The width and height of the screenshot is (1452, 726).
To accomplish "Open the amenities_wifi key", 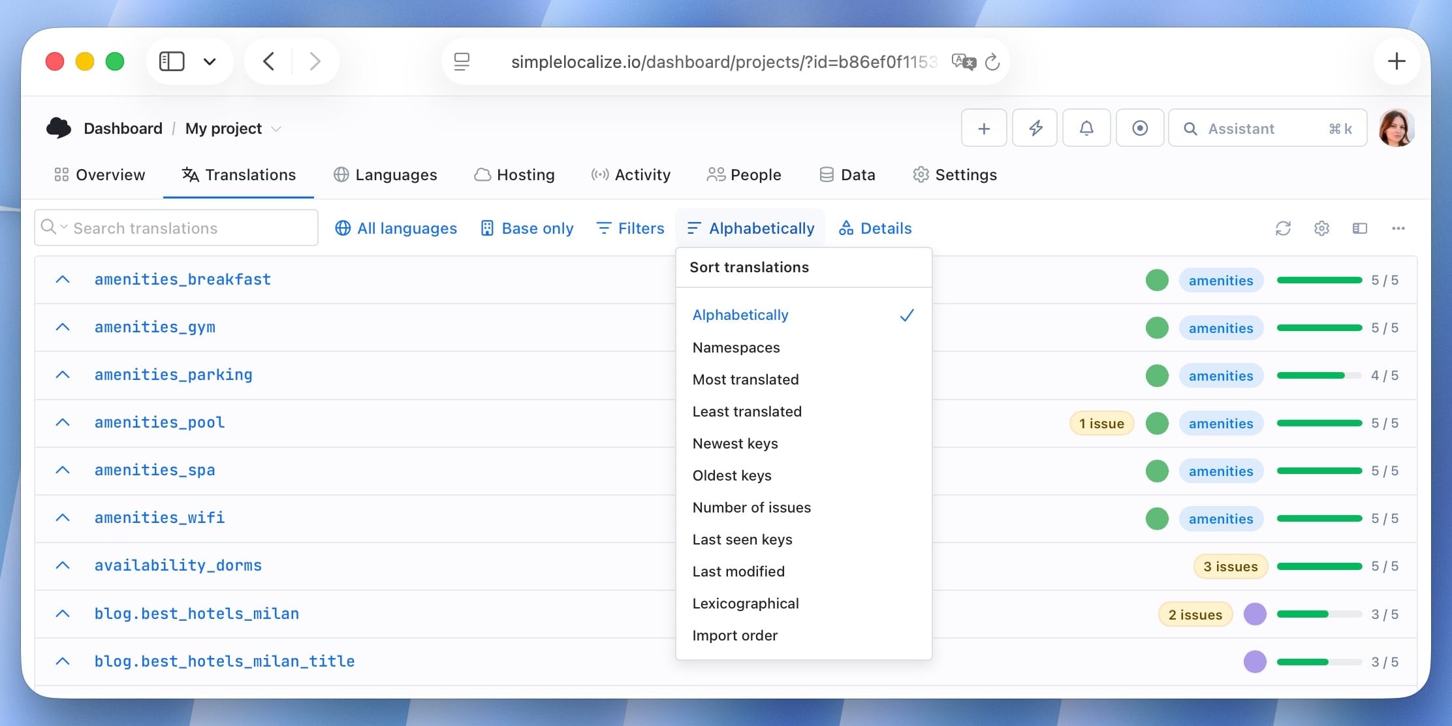I will pos(159,518).
